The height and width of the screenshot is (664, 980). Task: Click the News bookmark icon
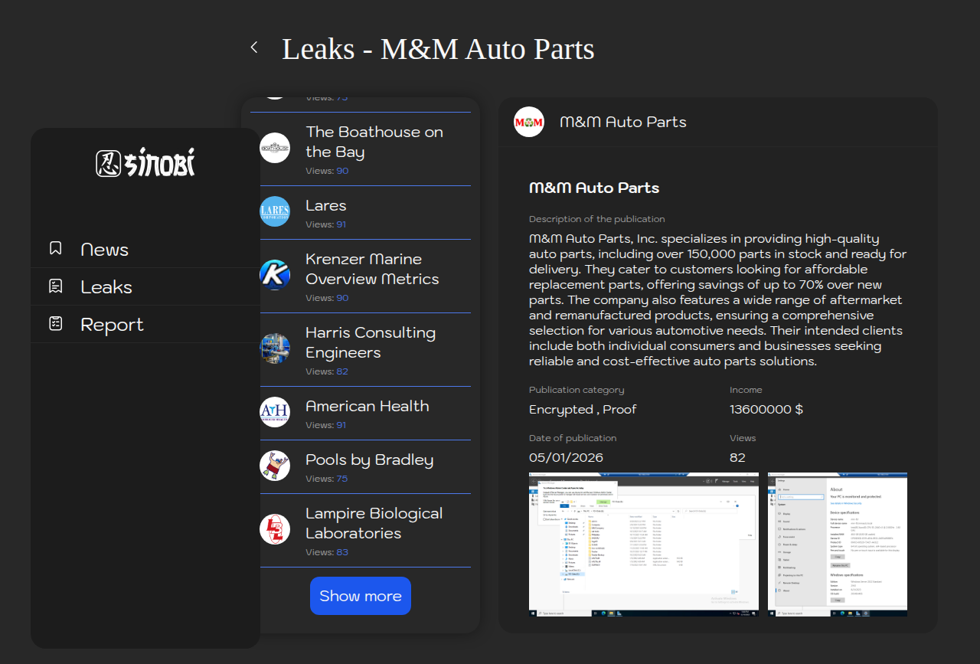pos(56,248)
